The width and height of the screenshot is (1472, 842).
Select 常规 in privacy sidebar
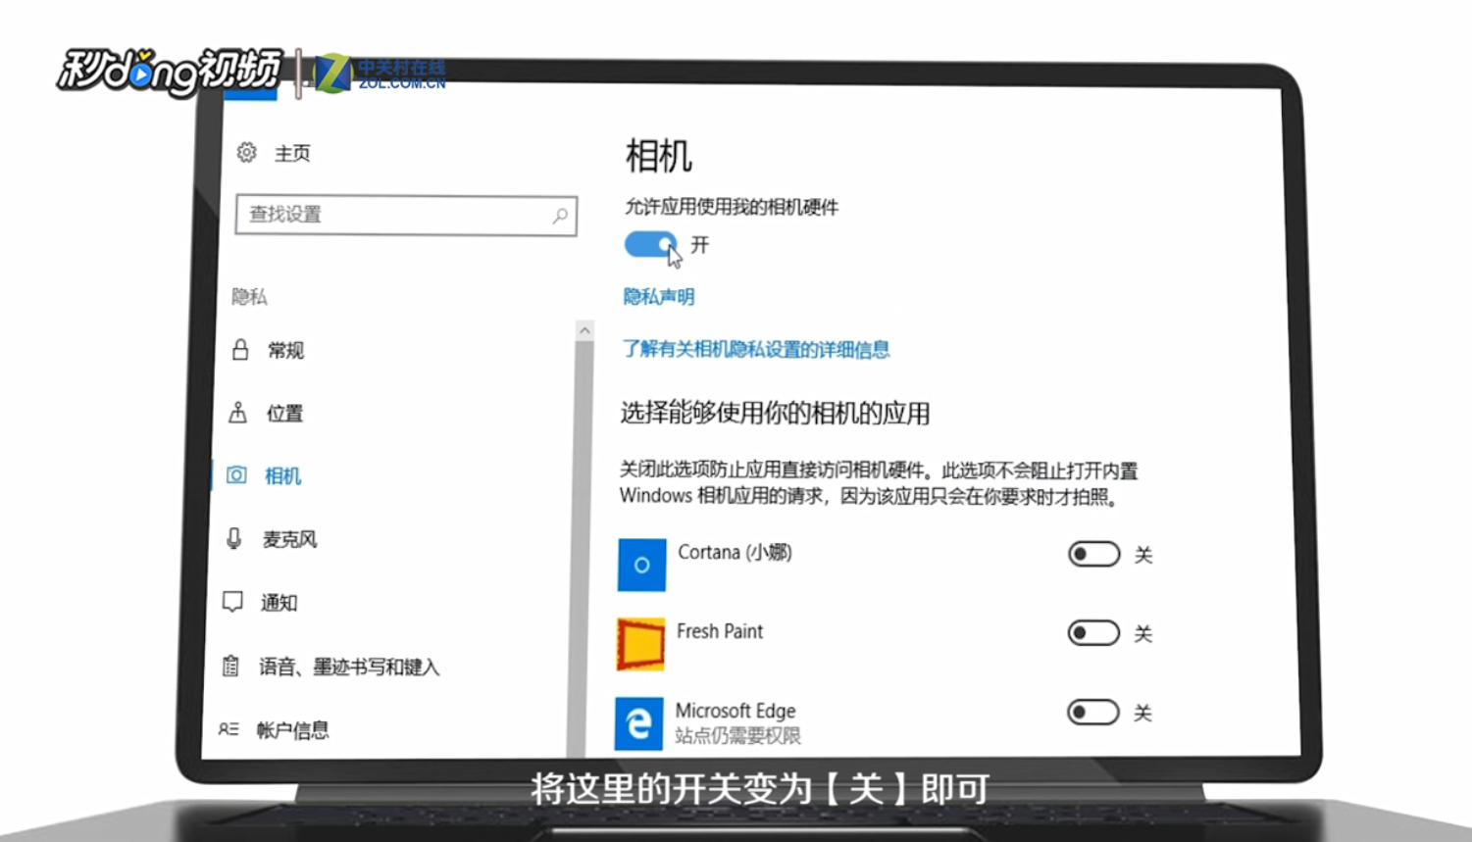coord(285,351)
